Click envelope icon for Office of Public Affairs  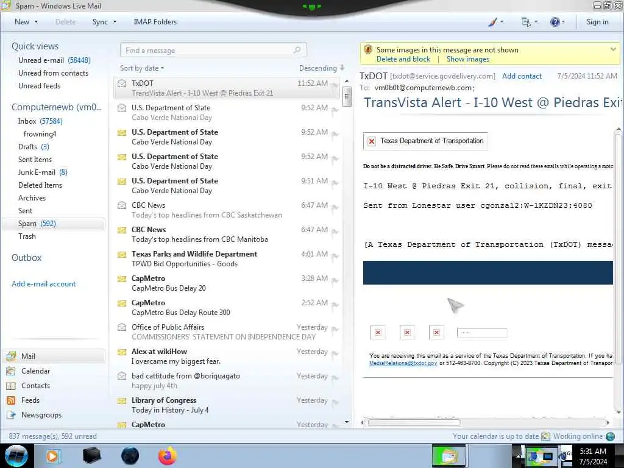pyautogui.click(x=122, y=327)
